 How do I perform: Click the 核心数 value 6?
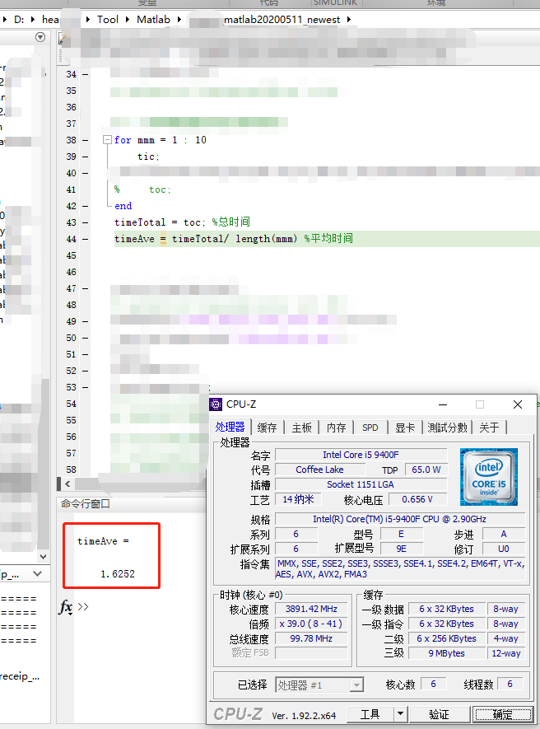point(433,684)
